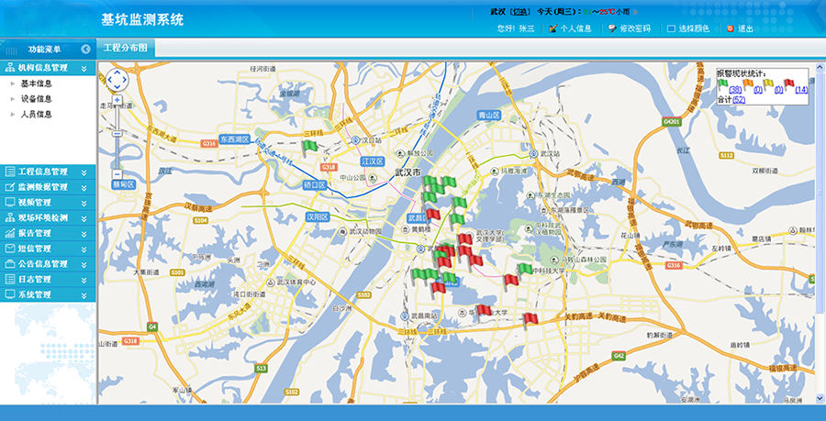The height and width of the screenshot is (421, 826).
Task: Click the map pan compass control
Action: 117,80
